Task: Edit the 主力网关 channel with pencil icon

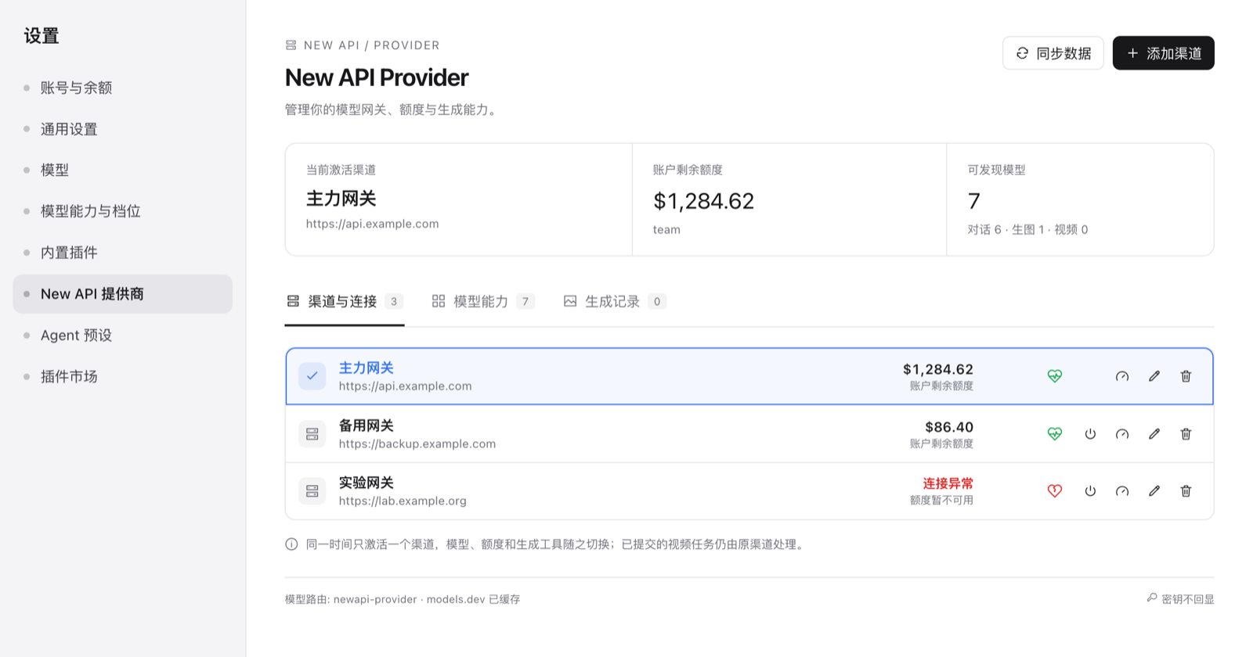Action: 1154,376
